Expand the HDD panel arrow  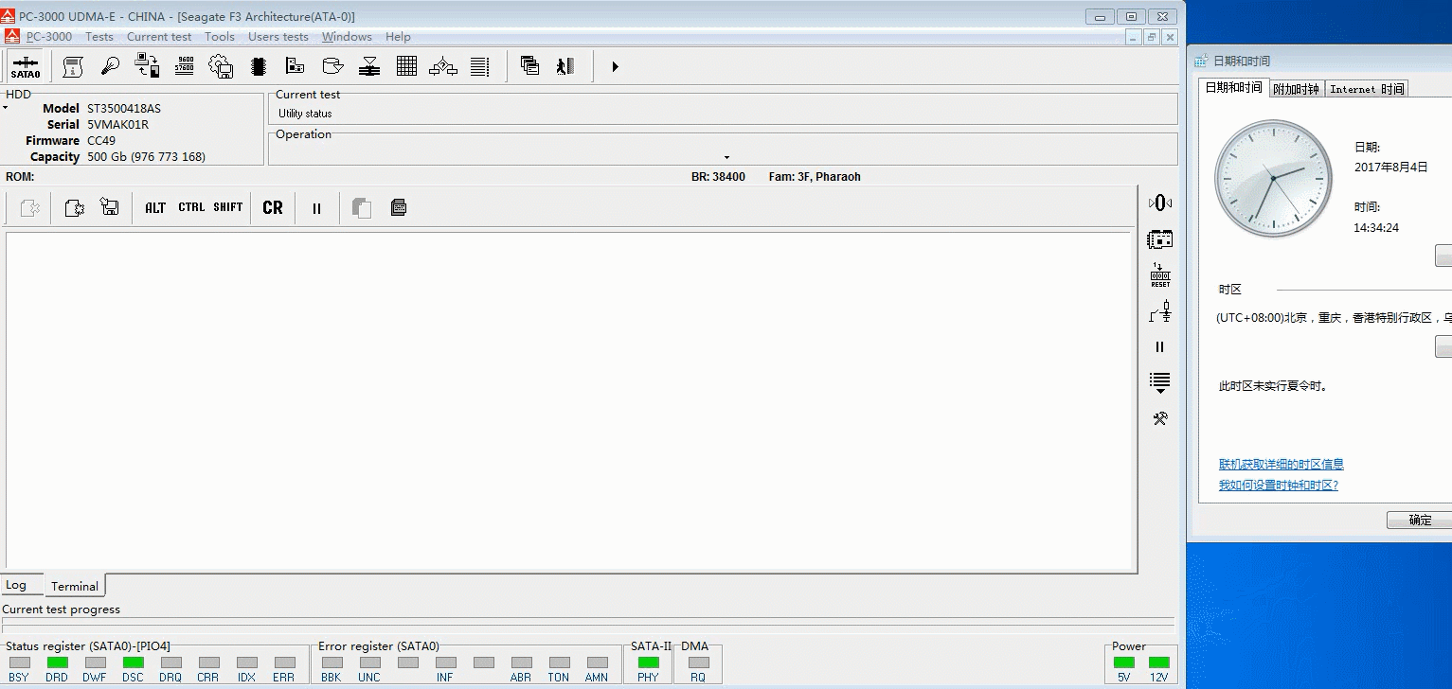tap(5, 108)
